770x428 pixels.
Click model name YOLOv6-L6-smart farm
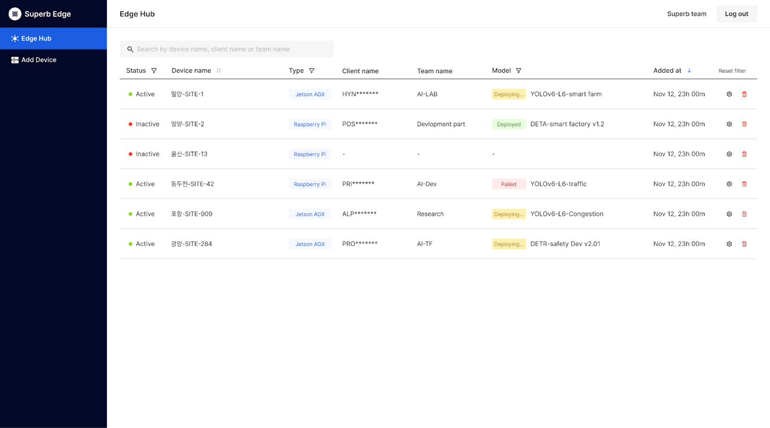pos(566,94)
